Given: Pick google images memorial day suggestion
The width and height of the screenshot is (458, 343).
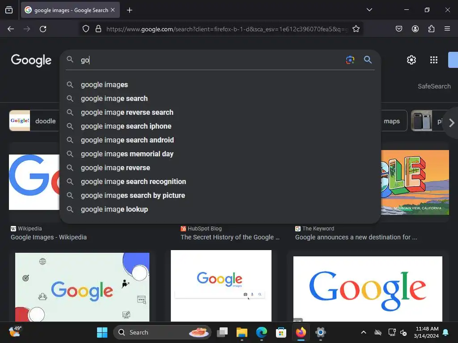Looking at the screenshot, I should click(220, 154).
